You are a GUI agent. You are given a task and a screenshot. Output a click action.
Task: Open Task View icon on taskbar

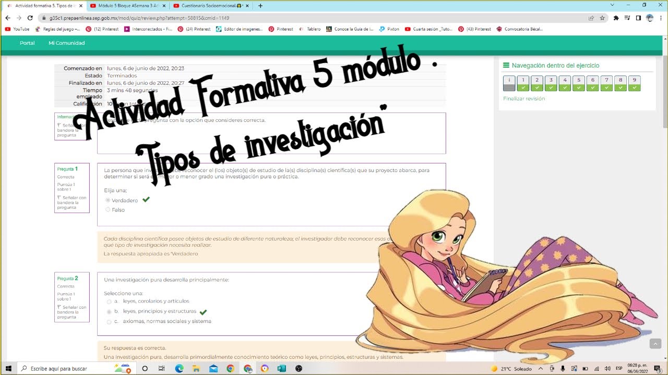162,368
